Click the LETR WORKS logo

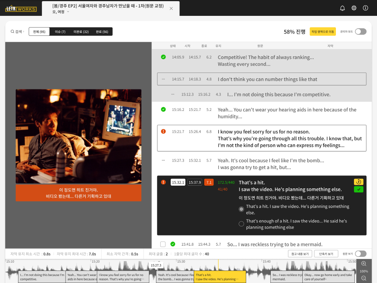coord(21,9)
